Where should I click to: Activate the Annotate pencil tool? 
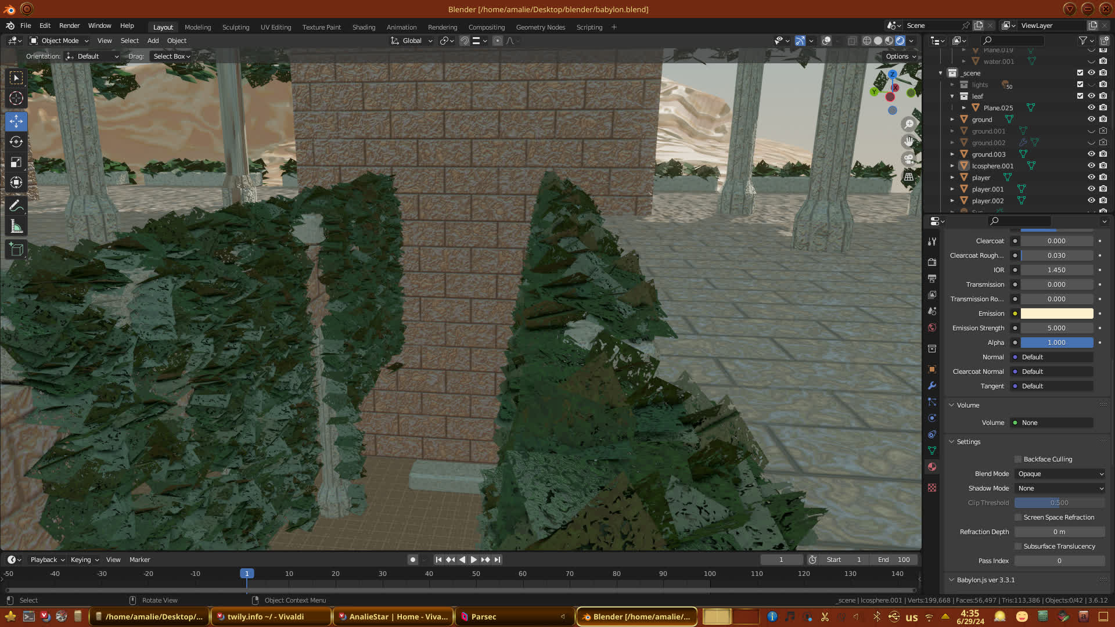(x=16, y=206)
